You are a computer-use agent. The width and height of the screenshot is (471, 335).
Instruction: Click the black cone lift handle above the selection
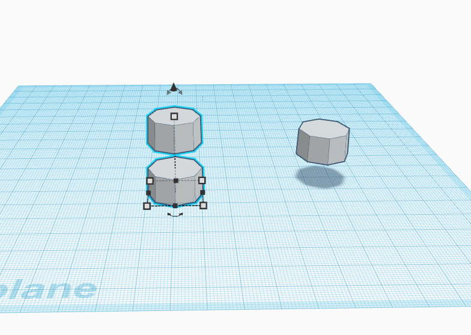pyautogui.click(x=174, y=88)
